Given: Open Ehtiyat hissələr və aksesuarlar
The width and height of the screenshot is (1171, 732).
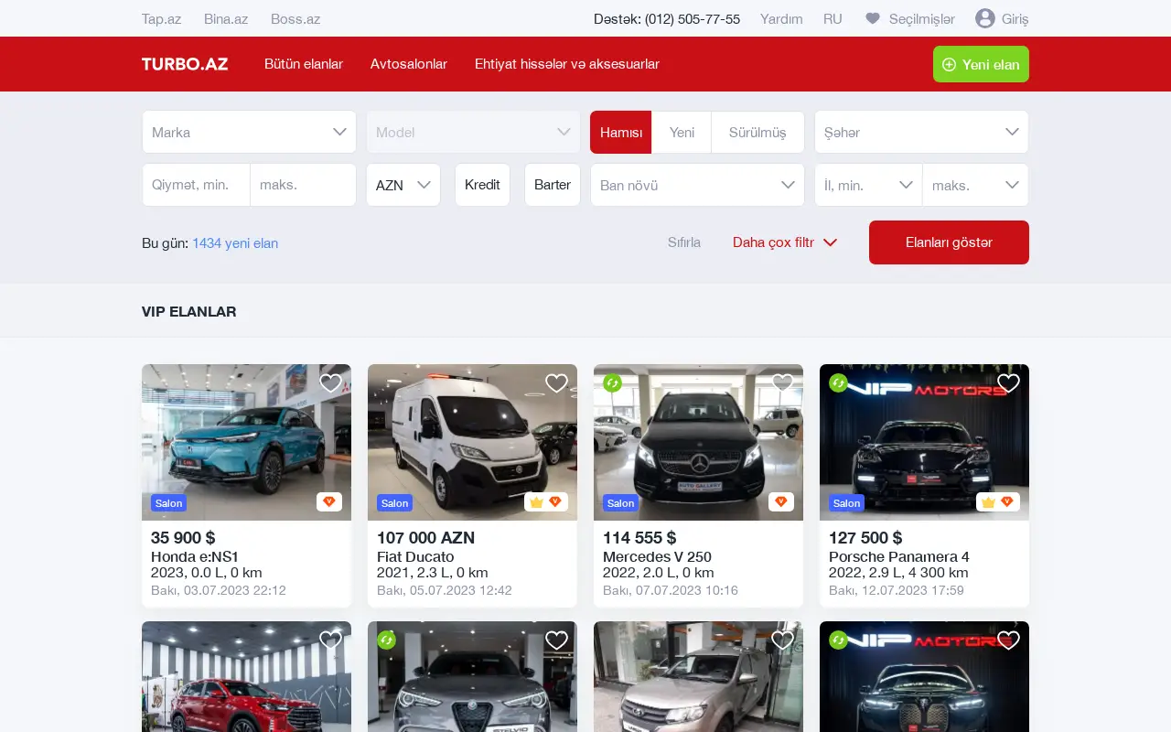Looking at the screenshot, I should pyautogui.click(x=567, y=64).
